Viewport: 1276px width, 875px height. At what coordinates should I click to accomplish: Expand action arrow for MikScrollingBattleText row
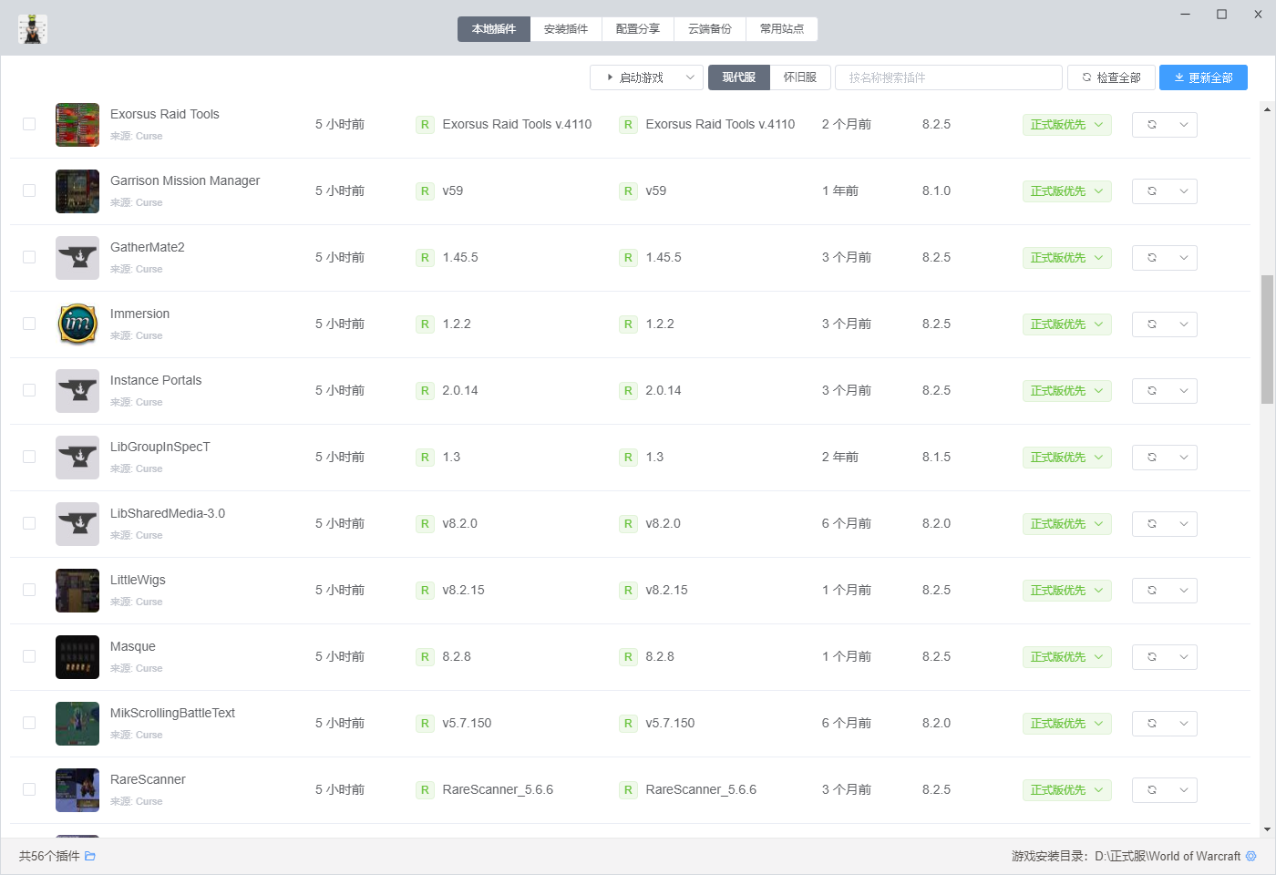coord(1183,724)
